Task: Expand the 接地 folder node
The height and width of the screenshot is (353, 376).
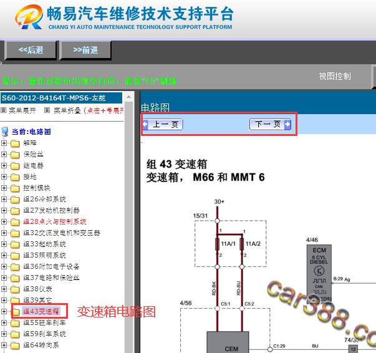Action: 4,176
